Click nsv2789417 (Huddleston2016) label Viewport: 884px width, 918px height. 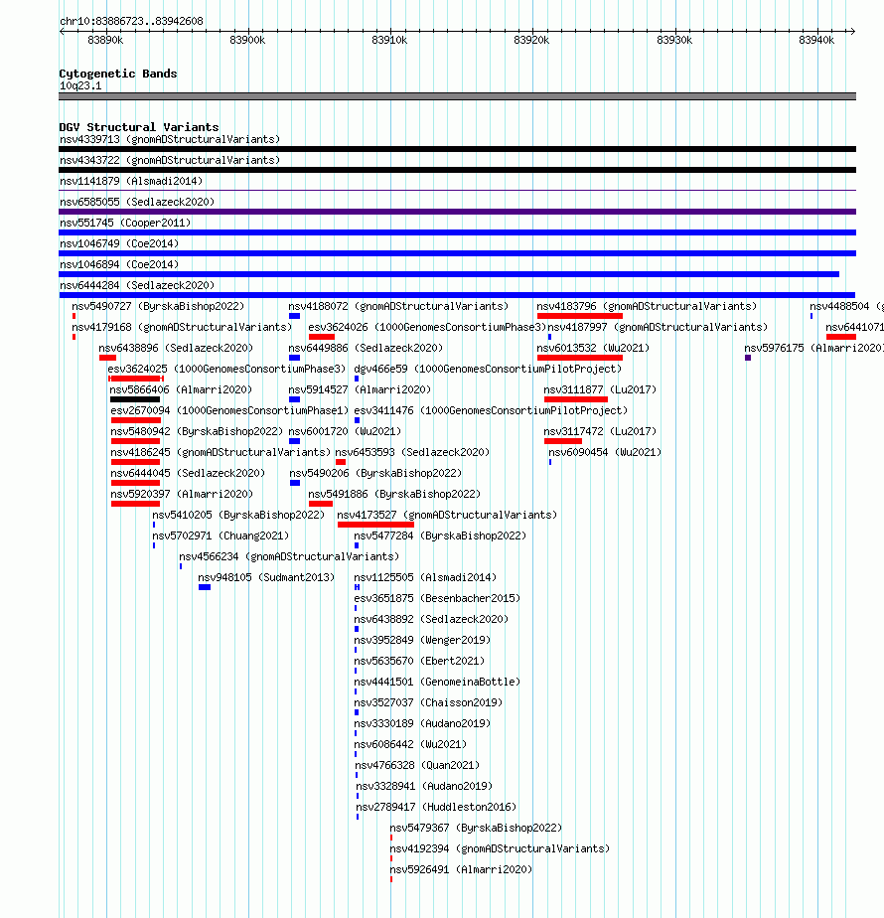[x=437, y=808]
